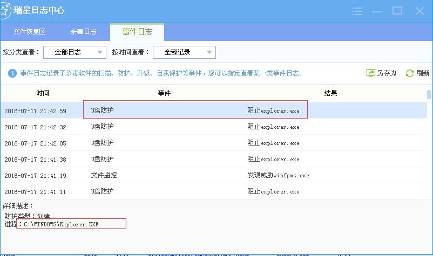This screenshot has height=256, width=433.
Task: Click the Rising star logo icon
Action: [x=5, y=10]
